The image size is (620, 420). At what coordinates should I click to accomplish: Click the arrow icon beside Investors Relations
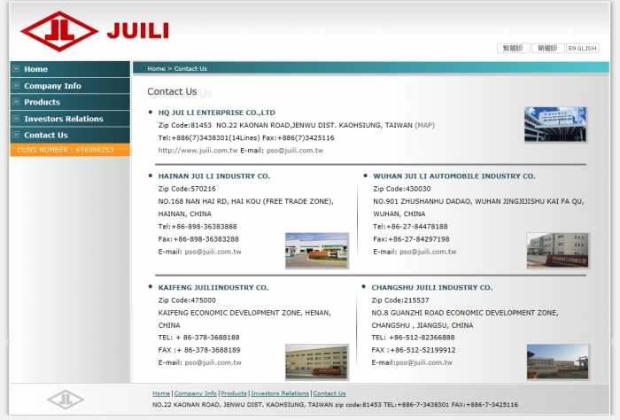[x=16, y=118]
